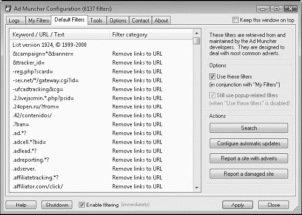Select the .adlead.*? filter row
Screen dimensions: 302x215
pyautogui.click(x=101, y=151)
